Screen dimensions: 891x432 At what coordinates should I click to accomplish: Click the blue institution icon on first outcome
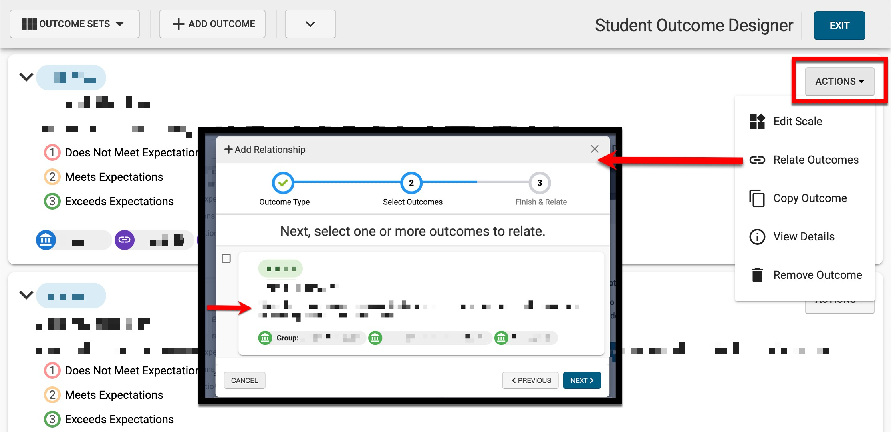46,240
